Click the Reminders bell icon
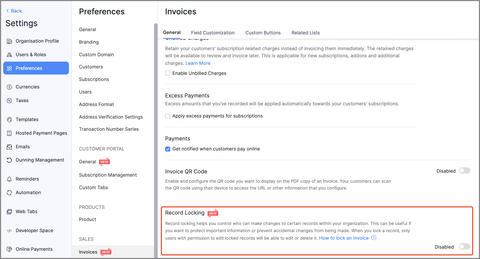Viewport: 480px width, 259px height. [9, 179]
